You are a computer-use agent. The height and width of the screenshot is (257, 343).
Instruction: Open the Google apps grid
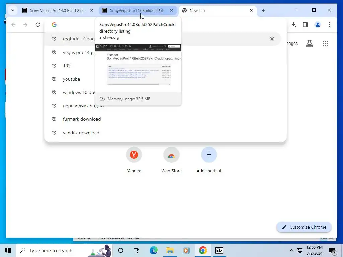(326, 44)
